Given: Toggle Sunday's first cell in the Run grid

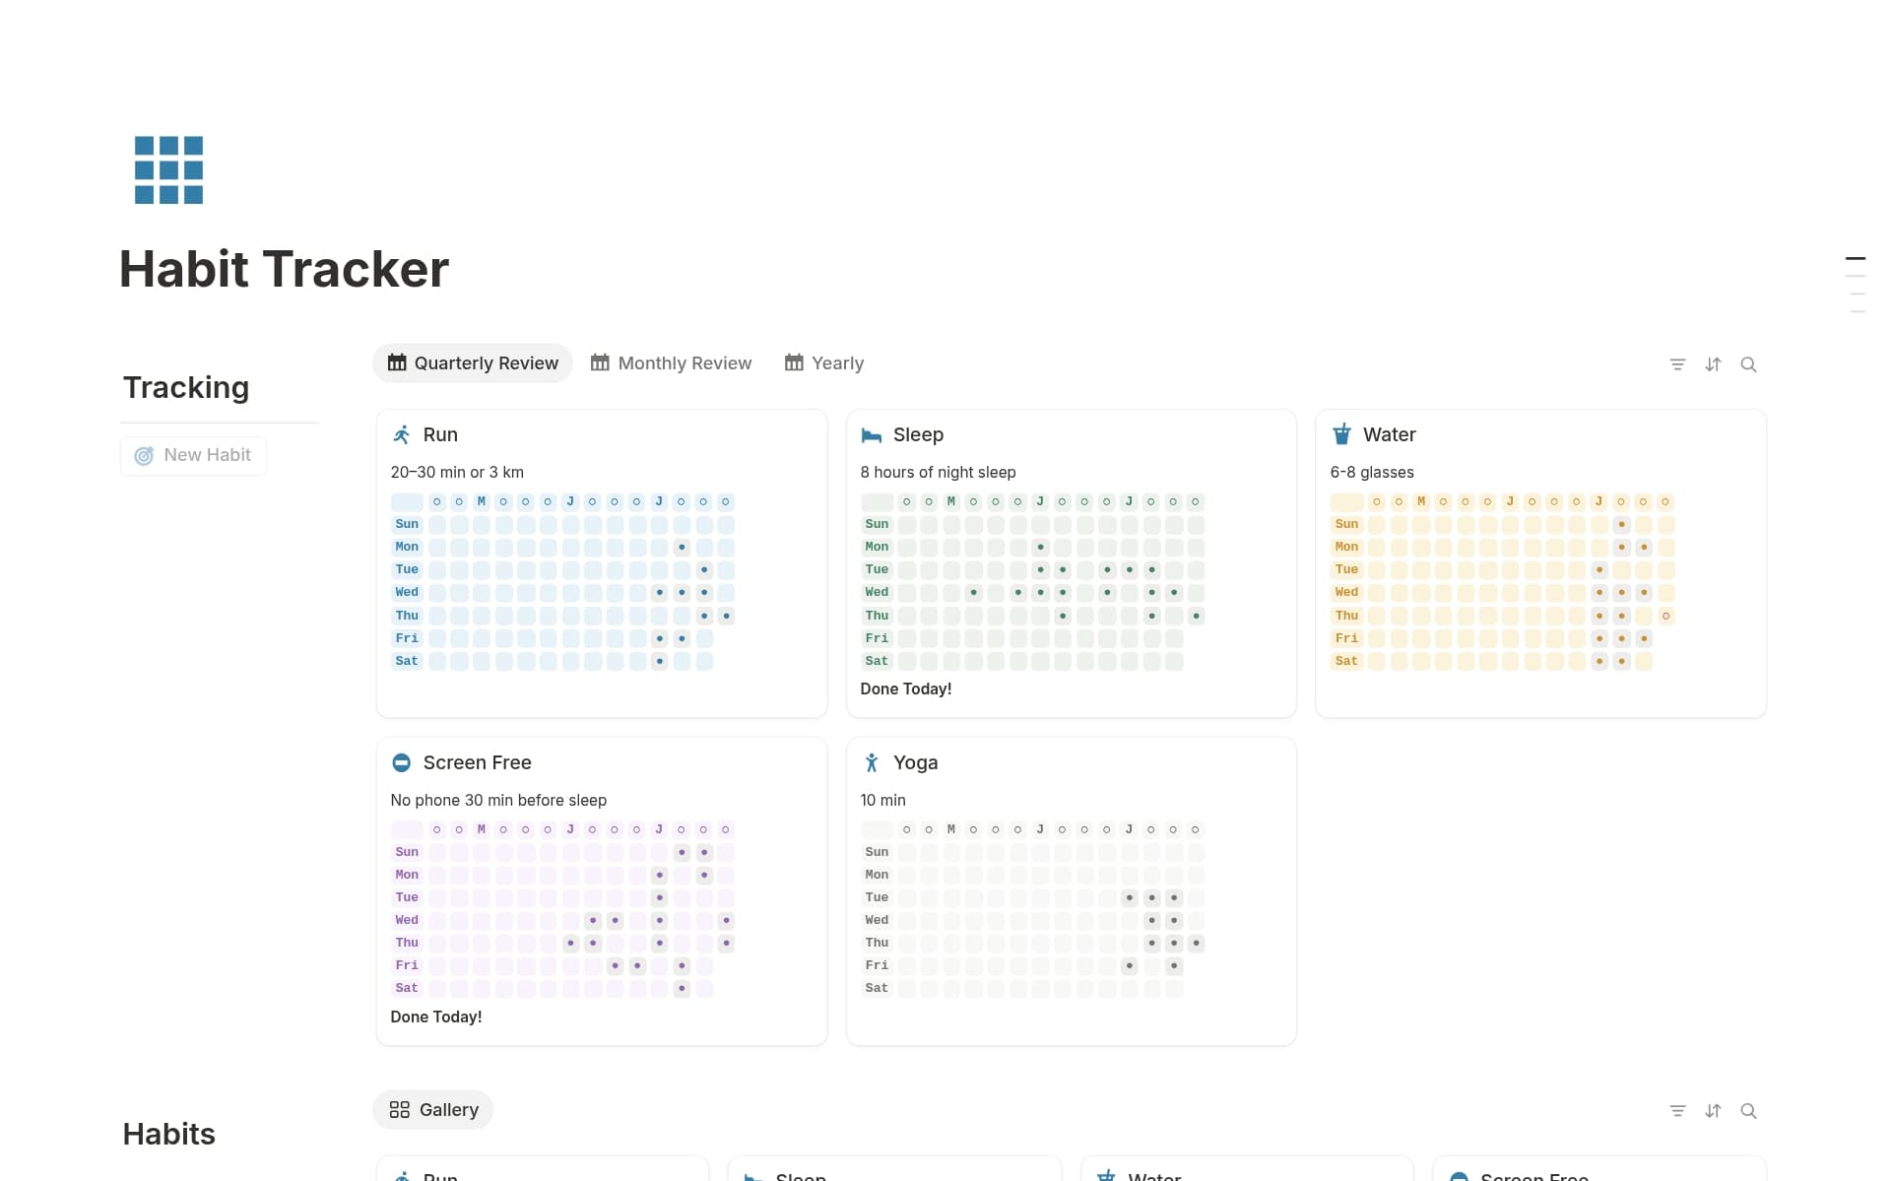Looking at the screenshot, I should click(437, 524).
